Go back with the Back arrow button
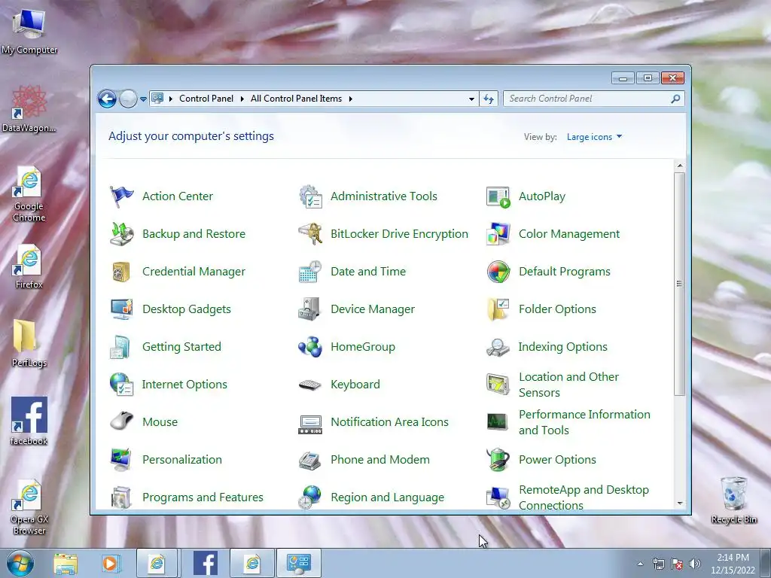This screenshot has width=771, height=578. coord(107,99)
